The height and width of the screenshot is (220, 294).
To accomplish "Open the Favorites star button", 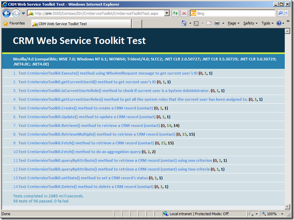I will click(x=14, y=23).
